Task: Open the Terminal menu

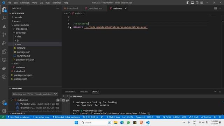Action: coord(56,2)
